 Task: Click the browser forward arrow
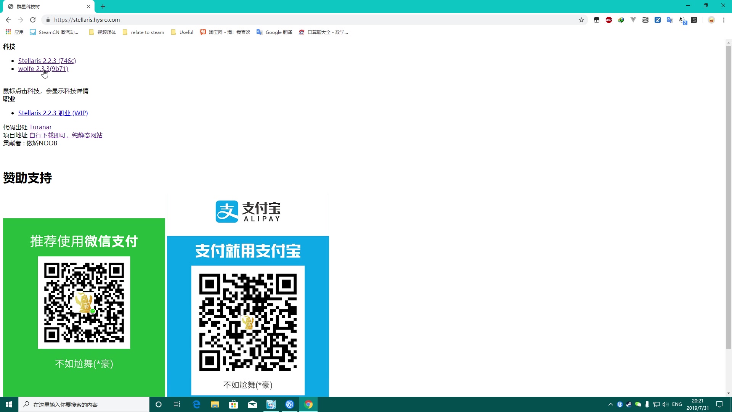pos(21,20)
